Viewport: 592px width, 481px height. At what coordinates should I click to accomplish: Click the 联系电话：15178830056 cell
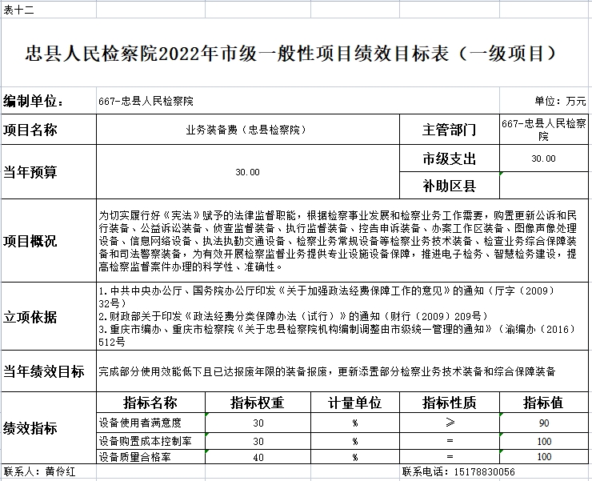coord(458,472)
